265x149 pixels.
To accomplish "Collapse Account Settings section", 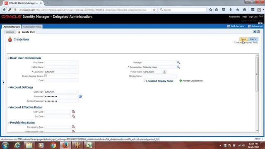I will tap(8, 87).
